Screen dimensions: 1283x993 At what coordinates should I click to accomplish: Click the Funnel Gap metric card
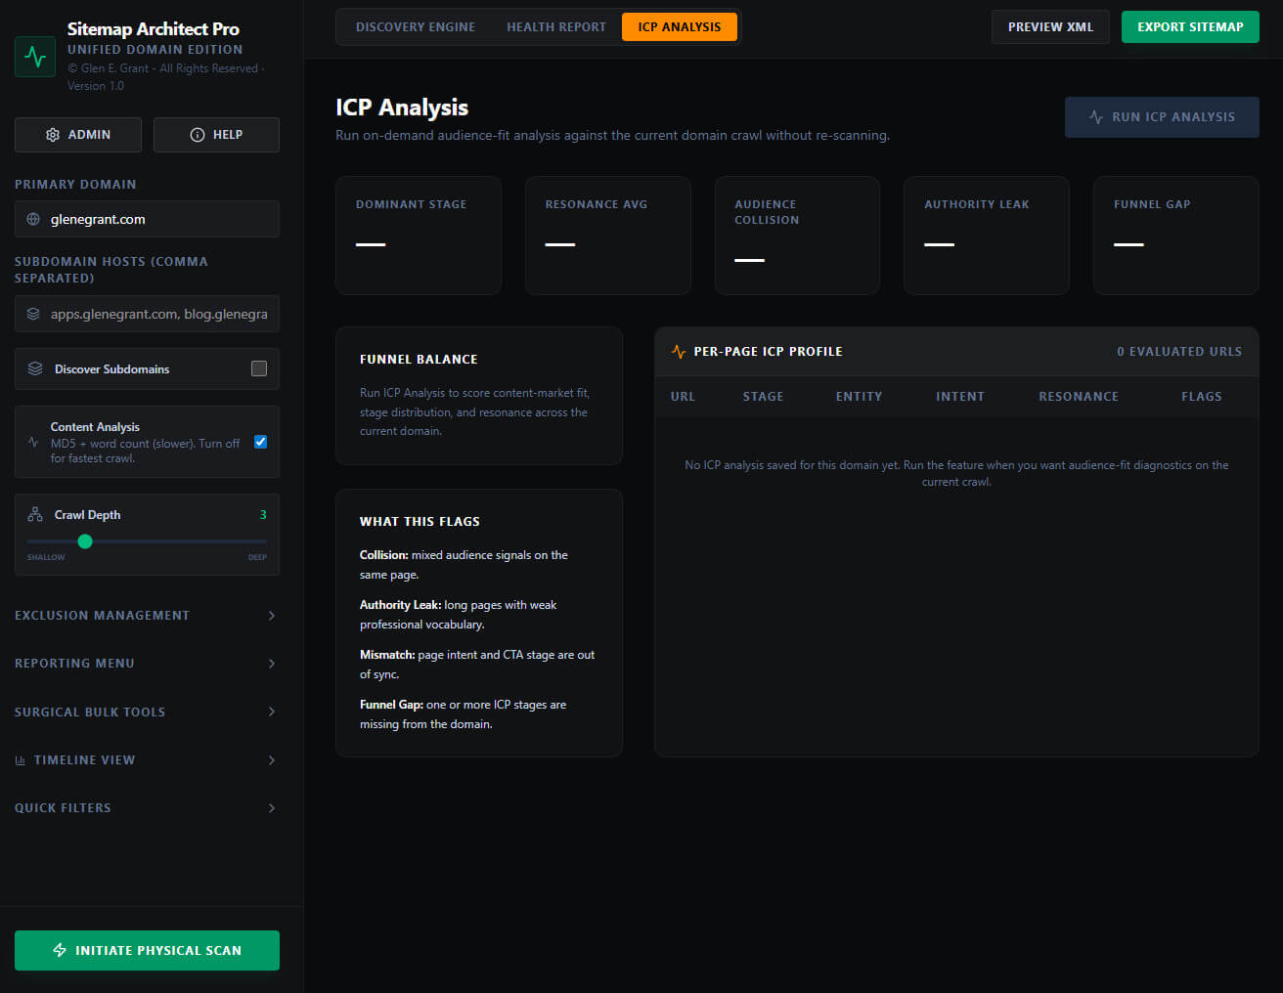coord(1176,236)
